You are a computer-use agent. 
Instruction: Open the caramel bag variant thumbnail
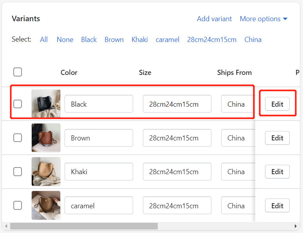[x=46, y=205]
